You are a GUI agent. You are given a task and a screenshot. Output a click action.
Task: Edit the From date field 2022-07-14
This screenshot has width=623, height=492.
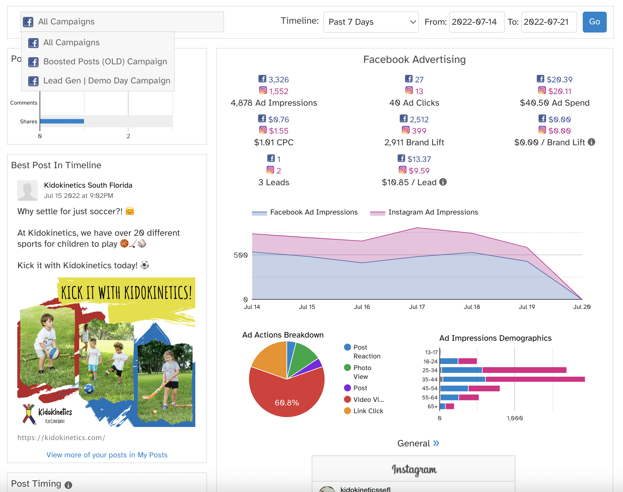coord(477,22)
